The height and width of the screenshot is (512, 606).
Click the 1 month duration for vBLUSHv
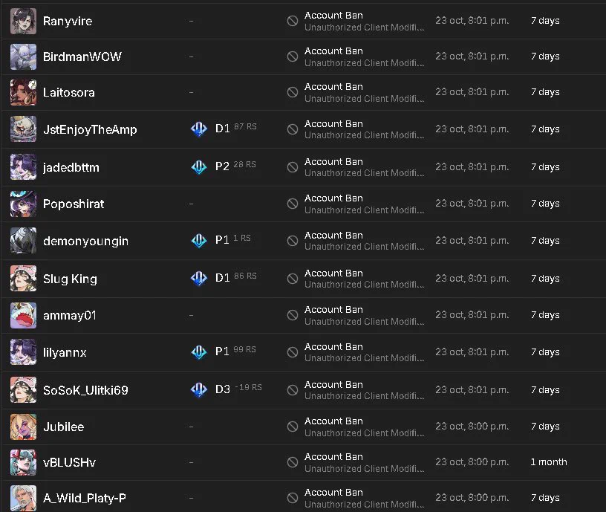pyautogui.click(x=548, y=462)
